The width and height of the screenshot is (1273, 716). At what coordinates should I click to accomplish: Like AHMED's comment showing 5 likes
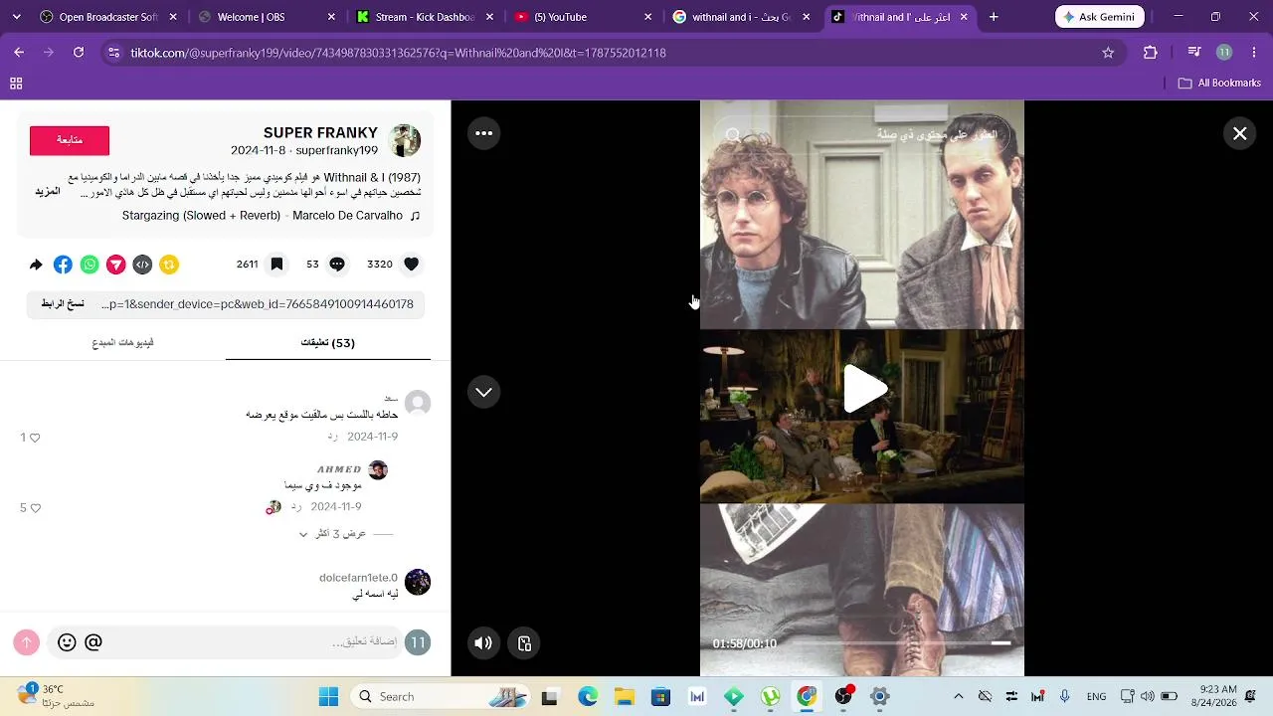(x=35, y=508)
